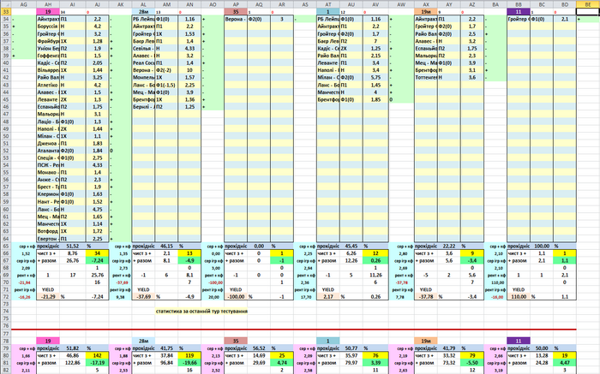Select the "Боруссія" cell
This screenshot has height=374, width=600.
click(48, 27)
